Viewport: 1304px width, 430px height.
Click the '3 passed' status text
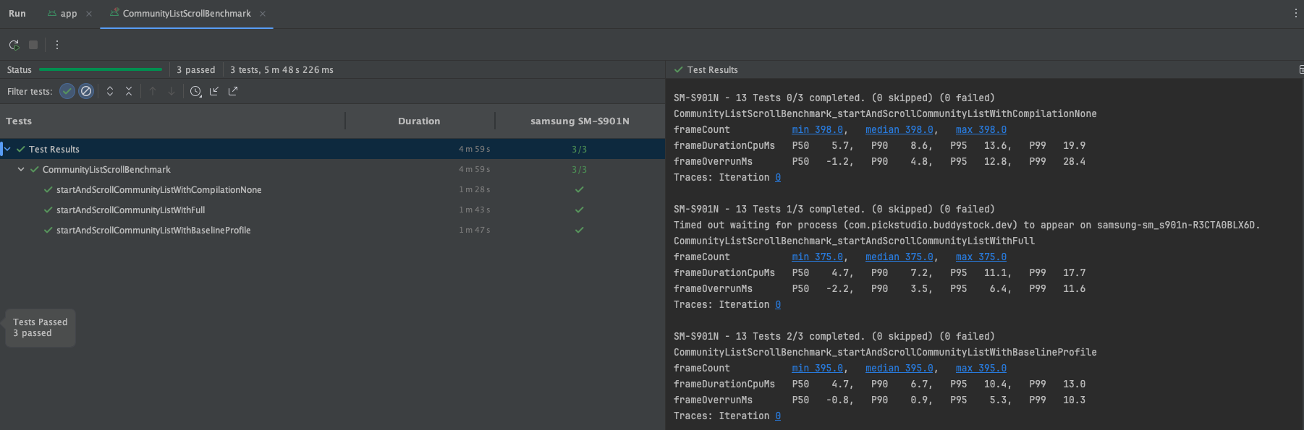(x=196, y=69)
